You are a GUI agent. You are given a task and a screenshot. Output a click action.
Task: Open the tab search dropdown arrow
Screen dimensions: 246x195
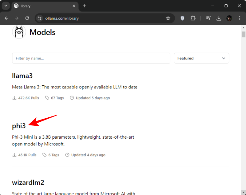pyautogui.click(x=6, y=6)
